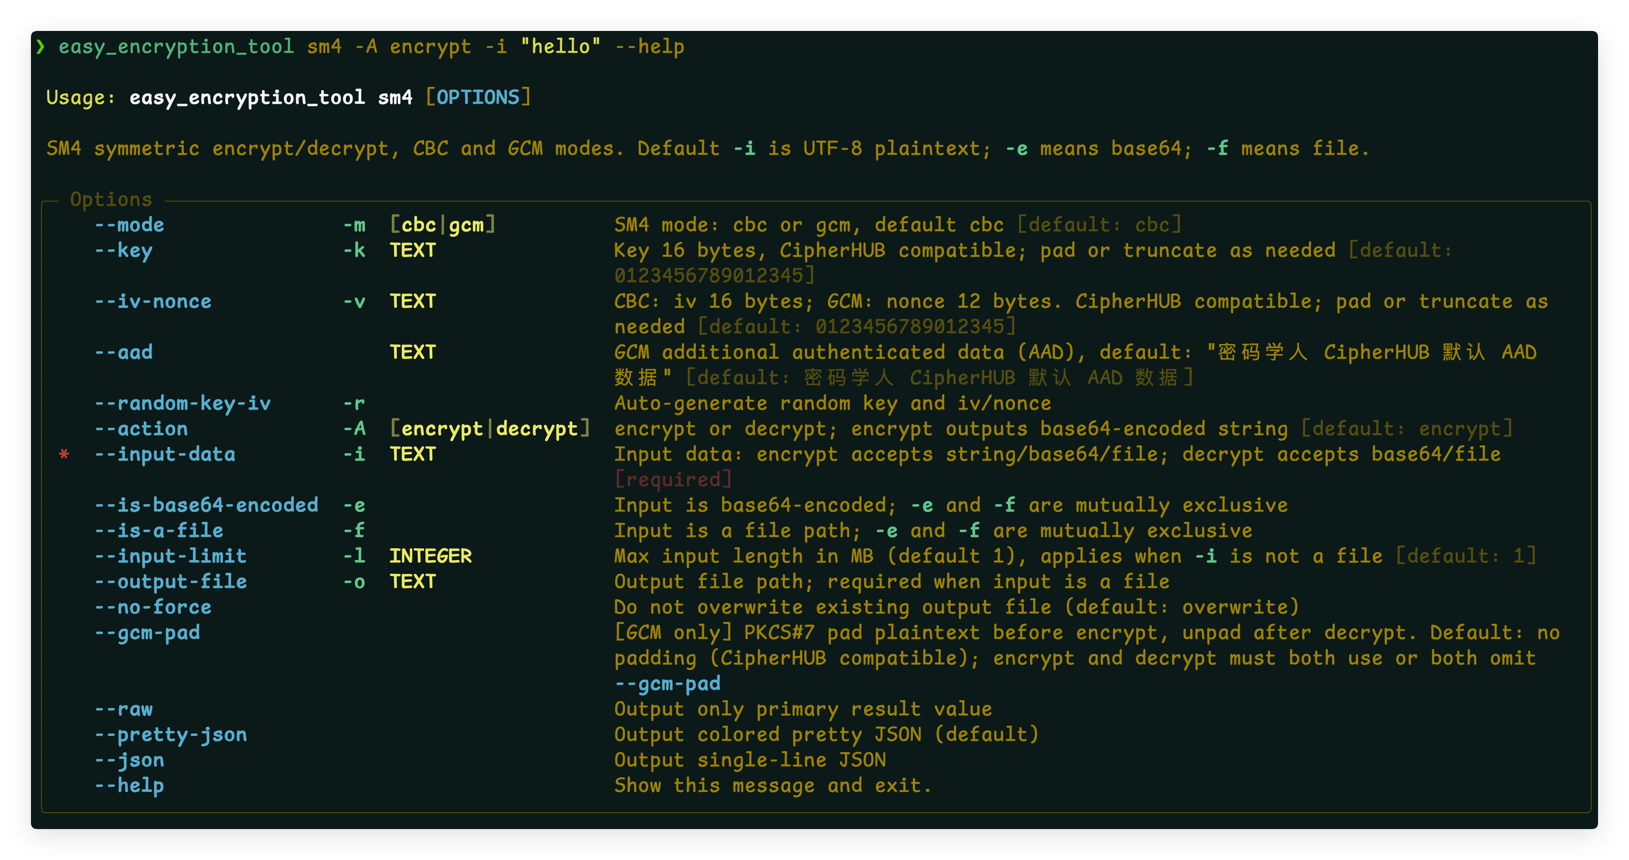
Task: Click the --key option name
Action: click(124, 250)
